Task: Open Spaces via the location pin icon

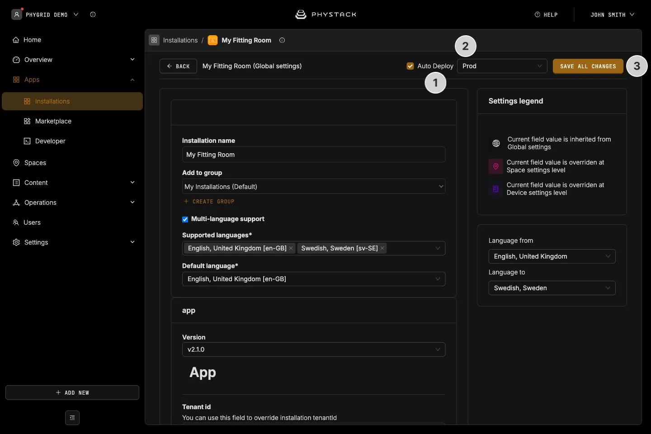Action: point(16,163)
